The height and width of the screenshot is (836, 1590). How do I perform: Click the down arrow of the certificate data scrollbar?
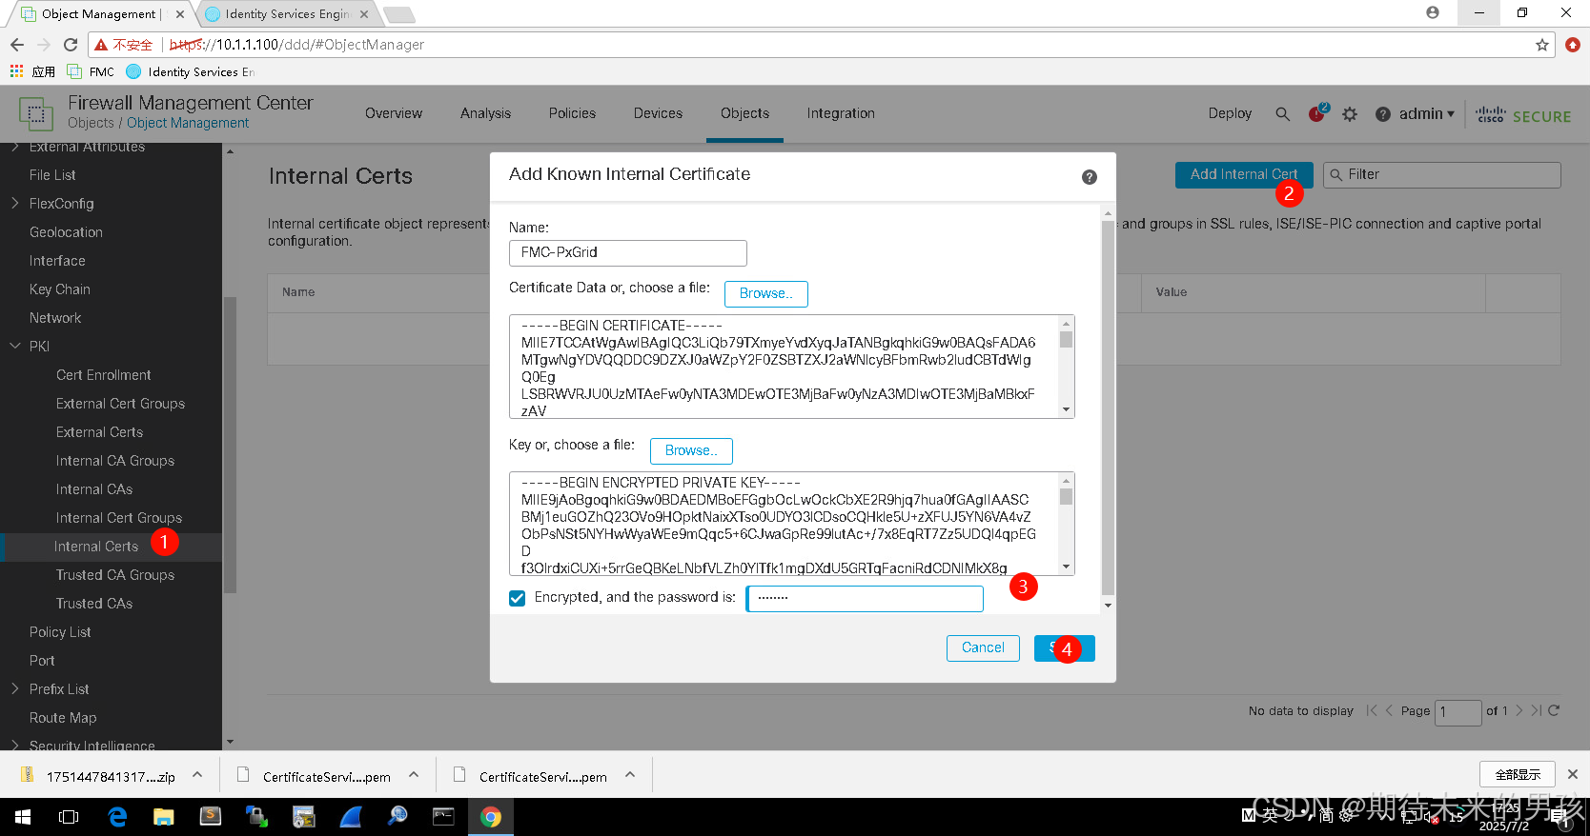pos(1067,410)
